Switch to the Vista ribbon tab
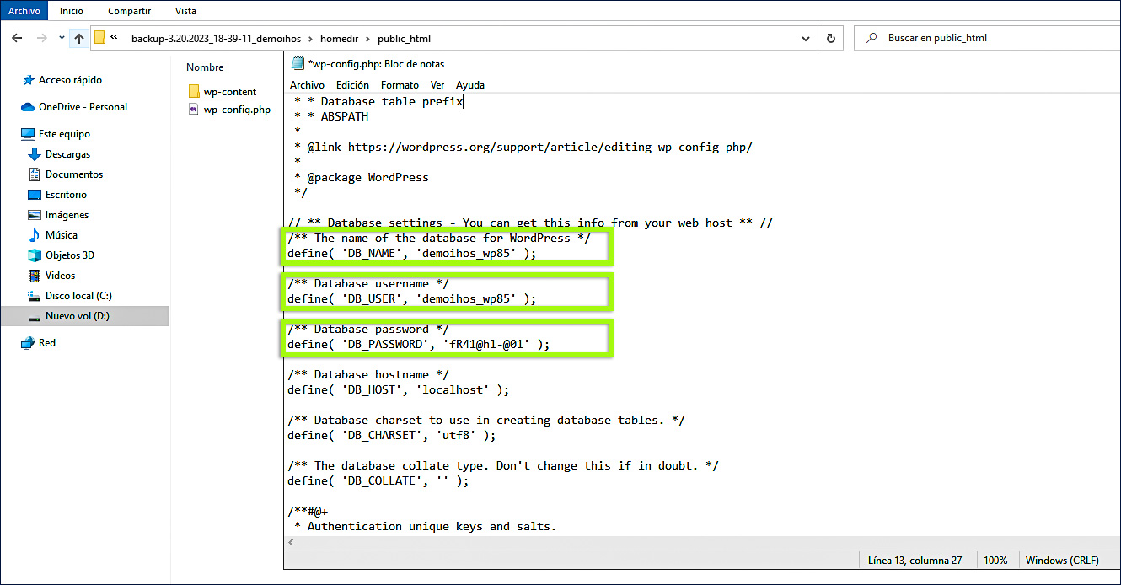Viewport: 1121px width, 585px height. [x=185, y=11]
